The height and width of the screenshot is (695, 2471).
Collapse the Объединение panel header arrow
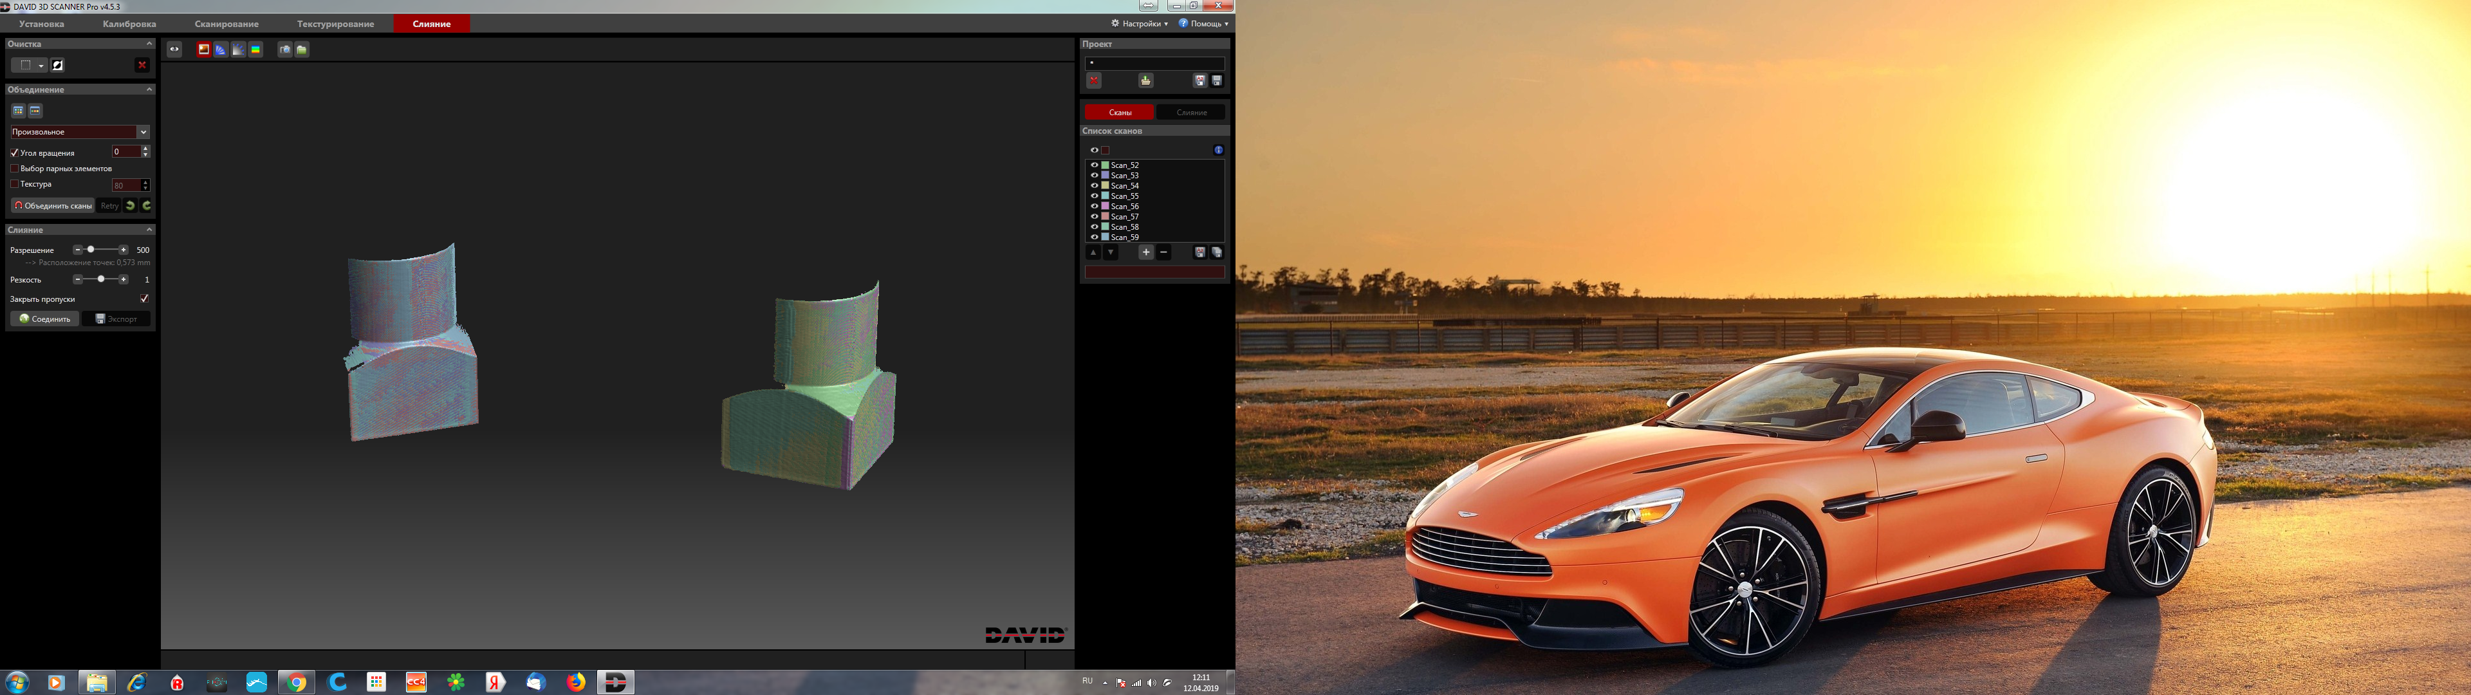tap(149, 89)
